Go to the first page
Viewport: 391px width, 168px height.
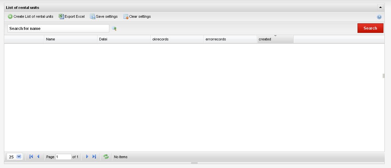pyautogui.click(x=31, y=156)
